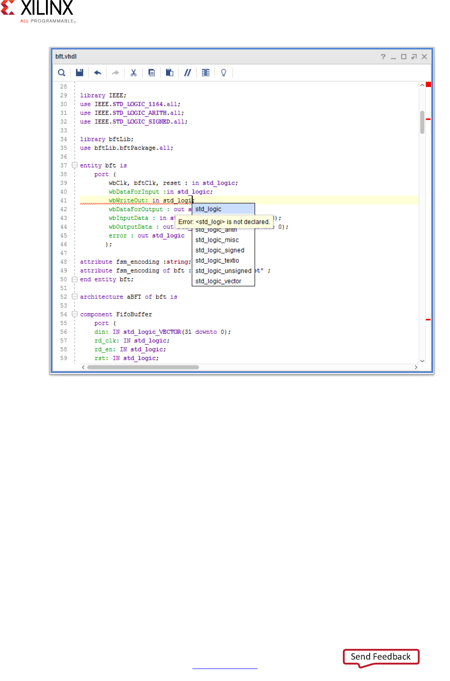Image resolution: width=450 pixels, height=681 pixels.
Task: Click 'wbInputData' port name
Action: click(129, 218)
